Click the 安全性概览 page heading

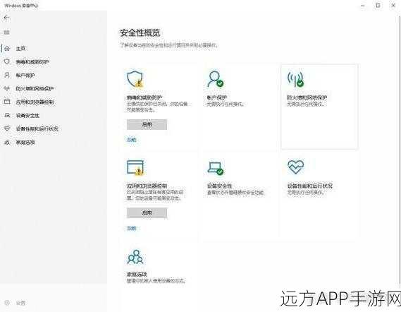coord(140,32)
